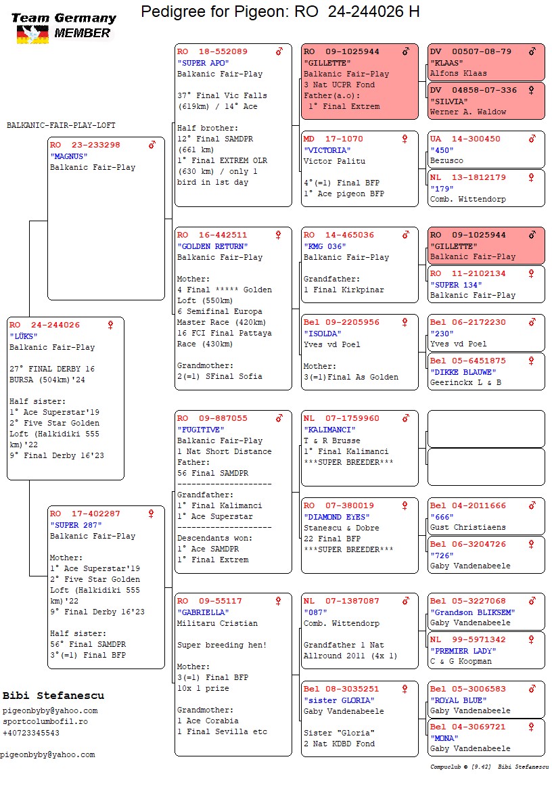Click the name "SUPER APO"
Image resolution: width=552 pixels, height=793 pixels.
(203, 63)
